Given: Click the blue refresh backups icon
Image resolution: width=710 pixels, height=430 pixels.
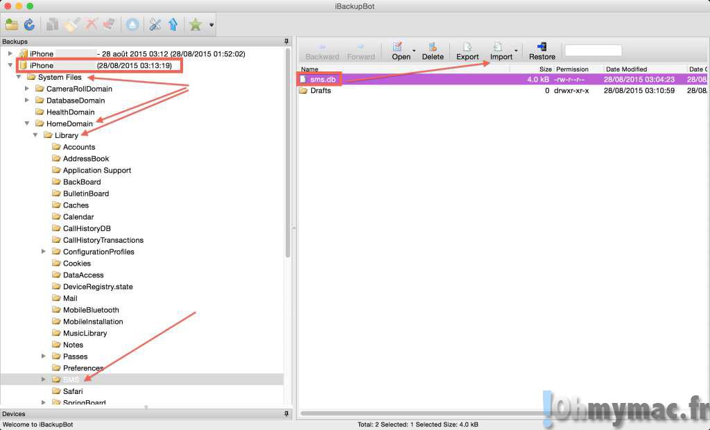Looking at the screenshot, I should pyautogui.click(x=29, y=24).
